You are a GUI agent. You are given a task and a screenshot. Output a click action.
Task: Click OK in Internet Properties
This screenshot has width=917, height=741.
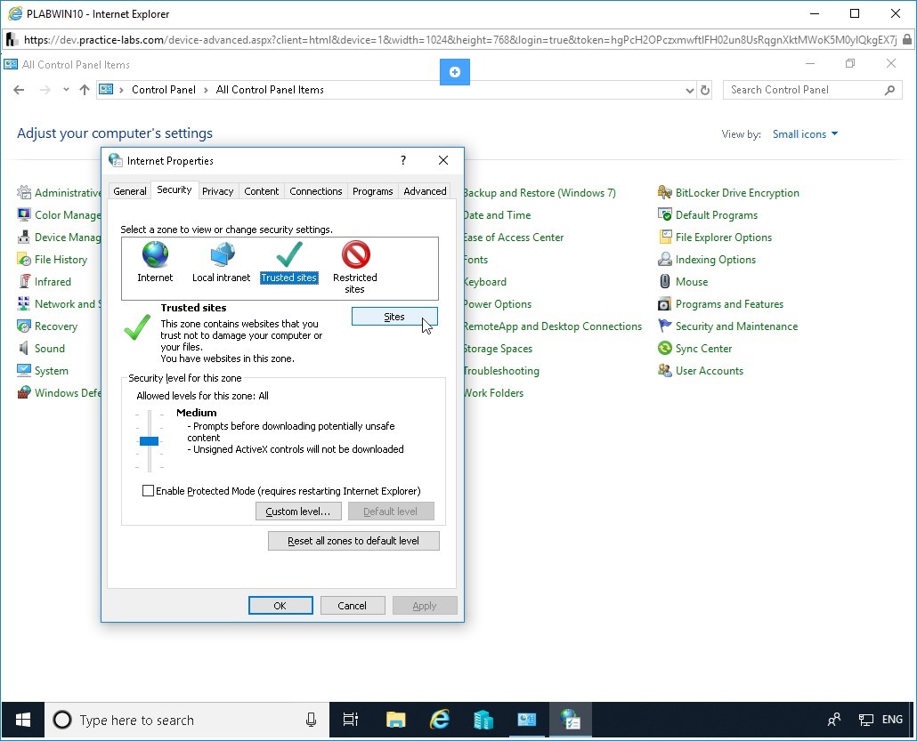[280, 606]
